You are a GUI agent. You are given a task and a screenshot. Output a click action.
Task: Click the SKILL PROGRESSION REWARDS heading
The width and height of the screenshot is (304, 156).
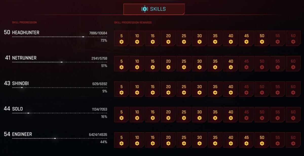[x=132, y=22]
